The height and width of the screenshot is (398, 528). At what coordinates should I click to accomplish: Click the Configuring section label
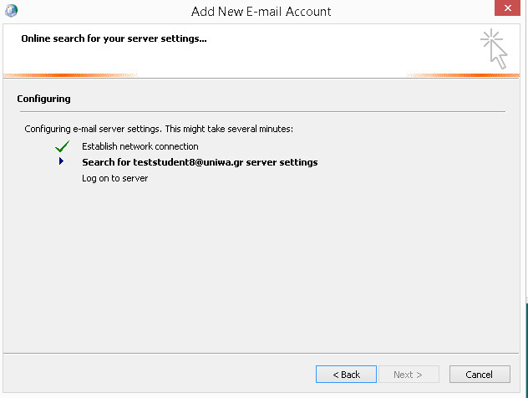[43, 99]
